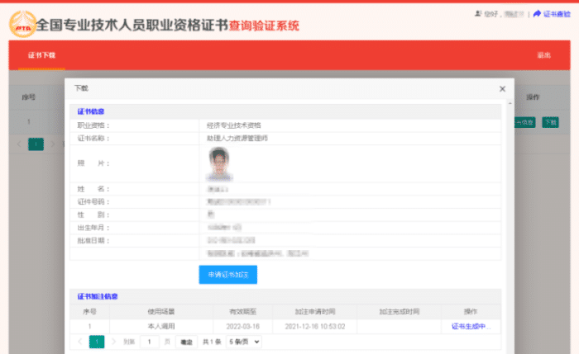Image resolution: width=579 pixels, height=354 pixels.
Task: Click previous page arrow in background pagination
Action: 19,144
